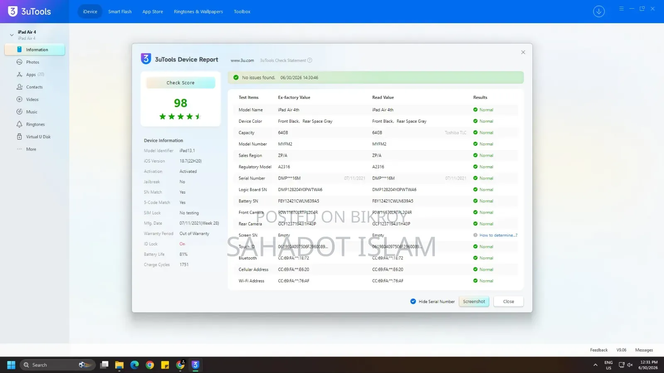Open the taskbar clock and date
The width and height of the screenshot is (664, 373).
tap(649, 365)
